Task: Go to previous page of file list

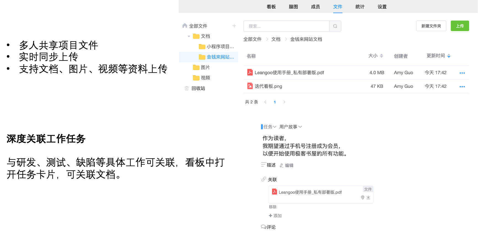Action: coord(265,102)
